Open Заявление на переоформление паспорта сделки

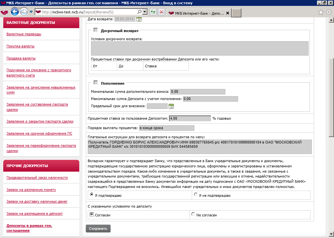[41, 148]
